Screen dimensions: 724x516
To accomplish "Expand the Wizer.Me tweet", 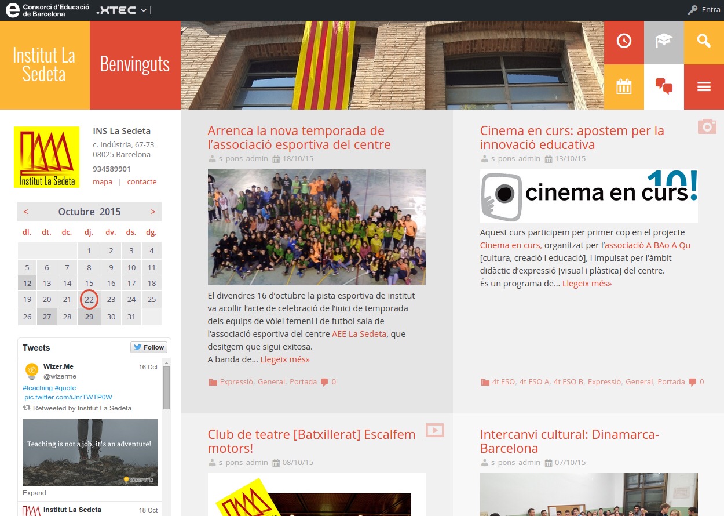I will 34,493.
